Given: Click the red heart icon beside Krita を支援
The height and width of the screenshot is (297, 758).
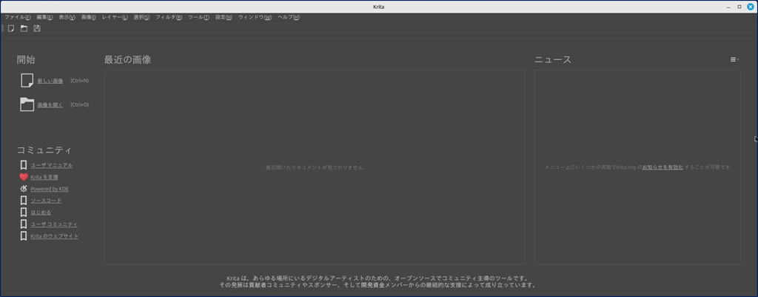Looking at the screenshot, I should [24, 177].
